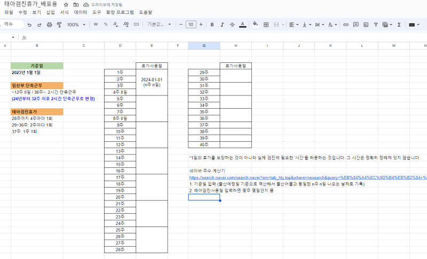Open input tools dropdown at toolbar end
Screen dimensions: 427x259
pyautogui.click(x=414, y=25)
